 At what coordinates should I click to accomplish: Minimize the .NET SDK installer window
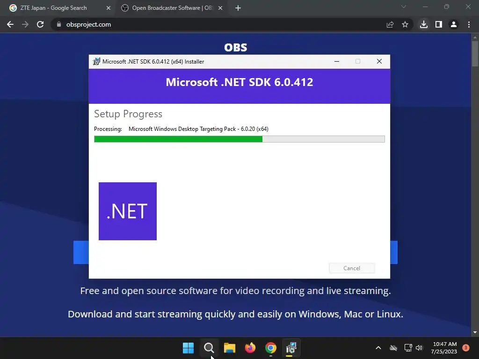point(337,61)
